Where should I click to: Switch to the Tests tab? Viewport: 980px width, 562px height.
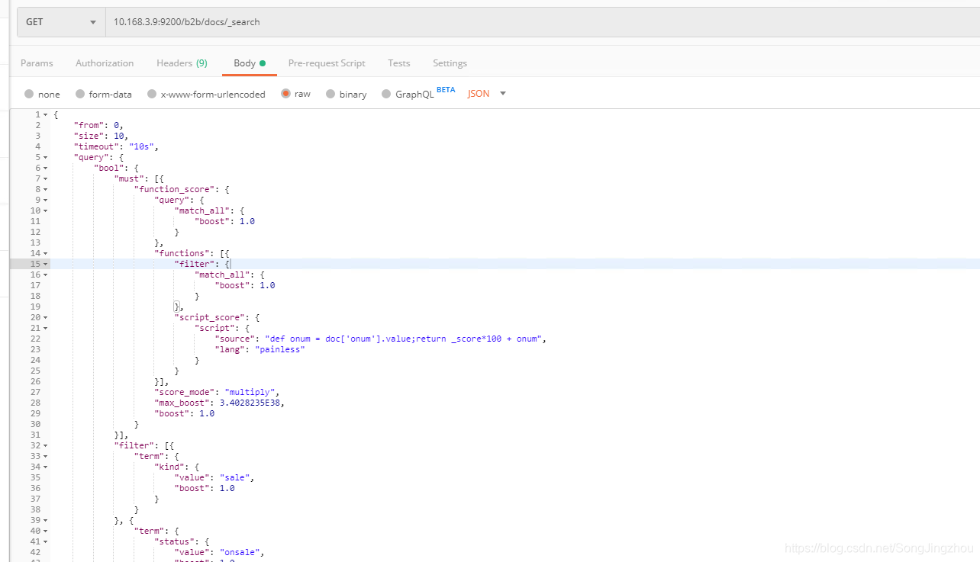click(398, 63)
